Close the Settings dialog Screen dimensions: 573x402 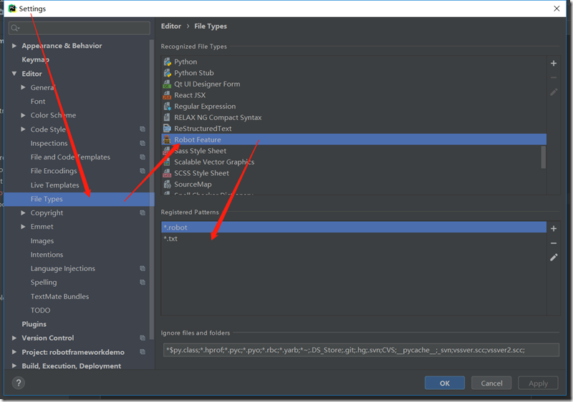[x=557, y=9]
